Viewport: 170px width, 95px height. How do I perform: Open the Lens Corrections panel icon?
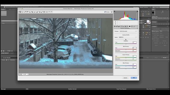coord(125,26)
